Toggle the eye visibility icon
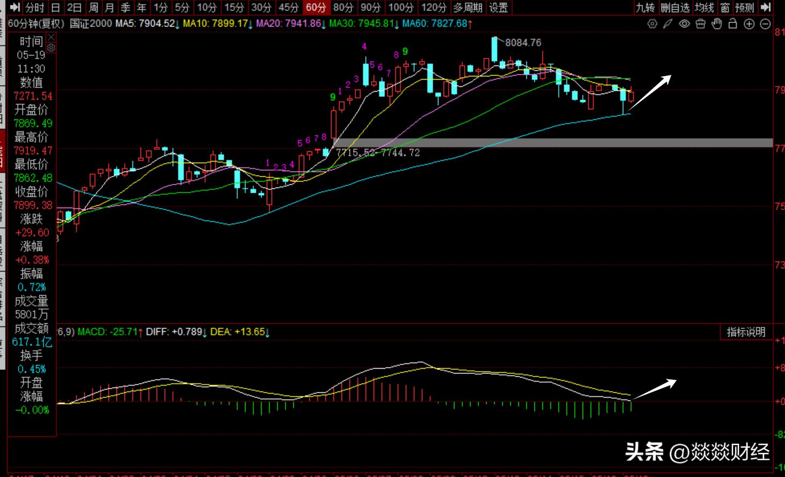 click(x=684, y=24)
